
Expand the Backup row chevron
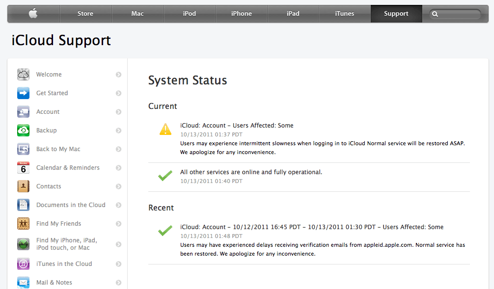click(118, 131)
